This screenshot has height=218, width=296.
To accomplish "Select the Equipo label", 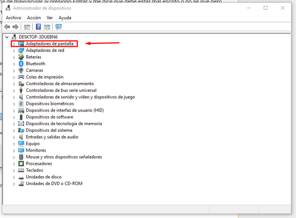I will click(x=33, y=144).
